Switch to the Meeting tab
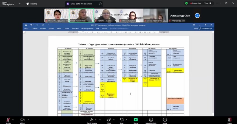The height and width of the screenshot is (124, 237). point(32,4)
